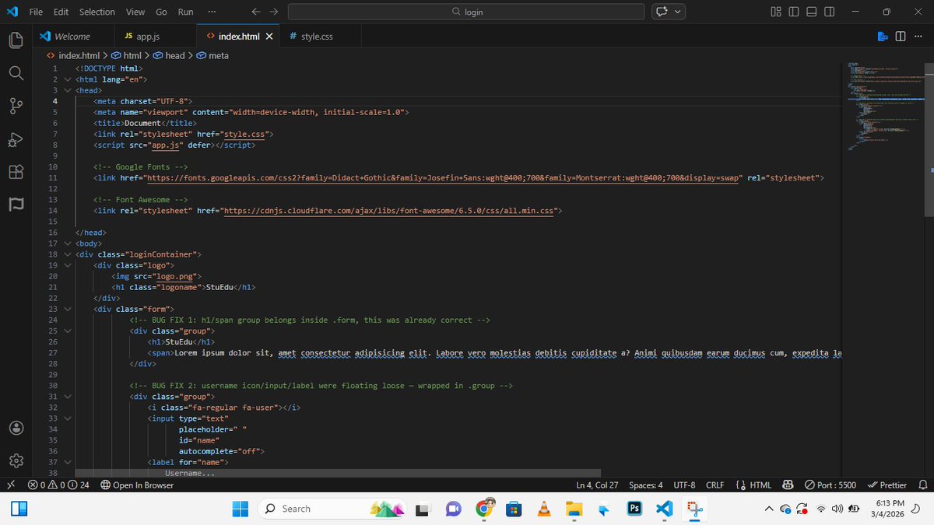
Task: Change the CRLF end of line sequence
Action: pyautogui.click(x=715, y=485)
